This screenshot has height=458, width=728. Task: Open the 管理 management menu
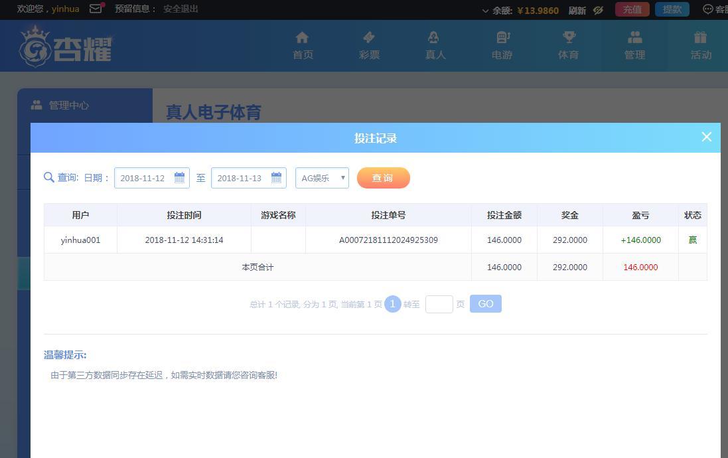[634, 45]
